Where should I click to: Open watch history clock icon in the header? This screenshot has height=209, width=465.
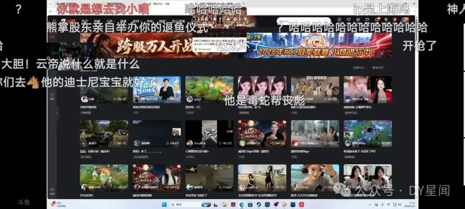339,19
